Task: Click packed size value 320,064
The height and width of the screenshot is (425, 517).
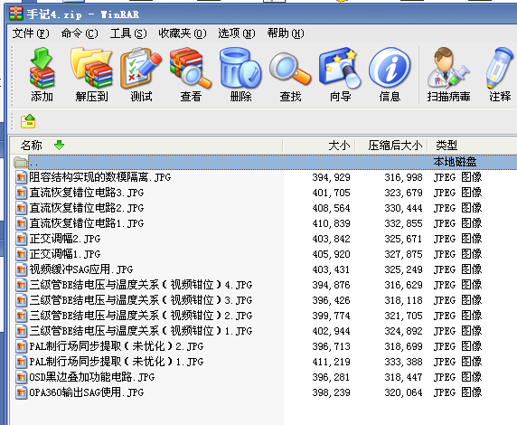Action: [403, 392]
